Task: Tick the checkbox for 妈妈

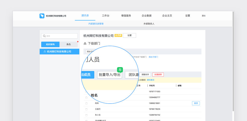Action: tap(86, 104)
